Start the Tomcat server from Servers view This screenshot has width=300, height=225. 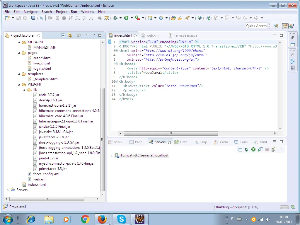point(253,149)
